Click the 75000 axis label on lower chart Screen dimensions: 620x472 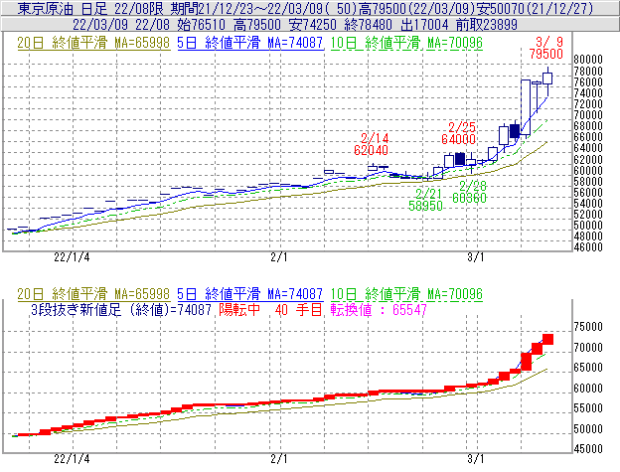click(x=588, y=327)
